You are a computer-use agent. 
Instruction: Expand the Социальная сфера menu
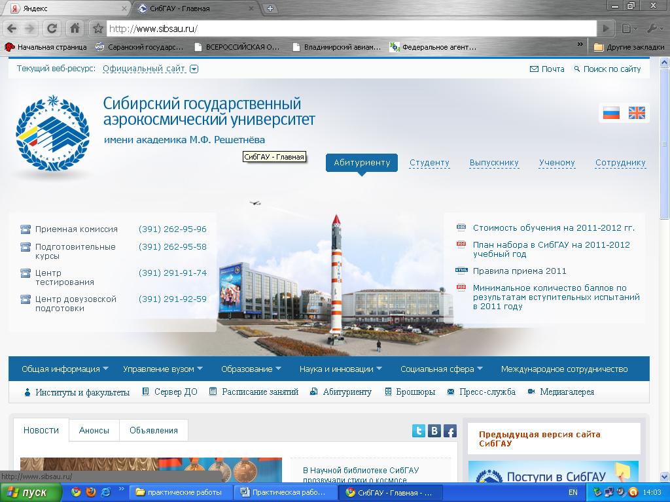(x=442, y=369)
